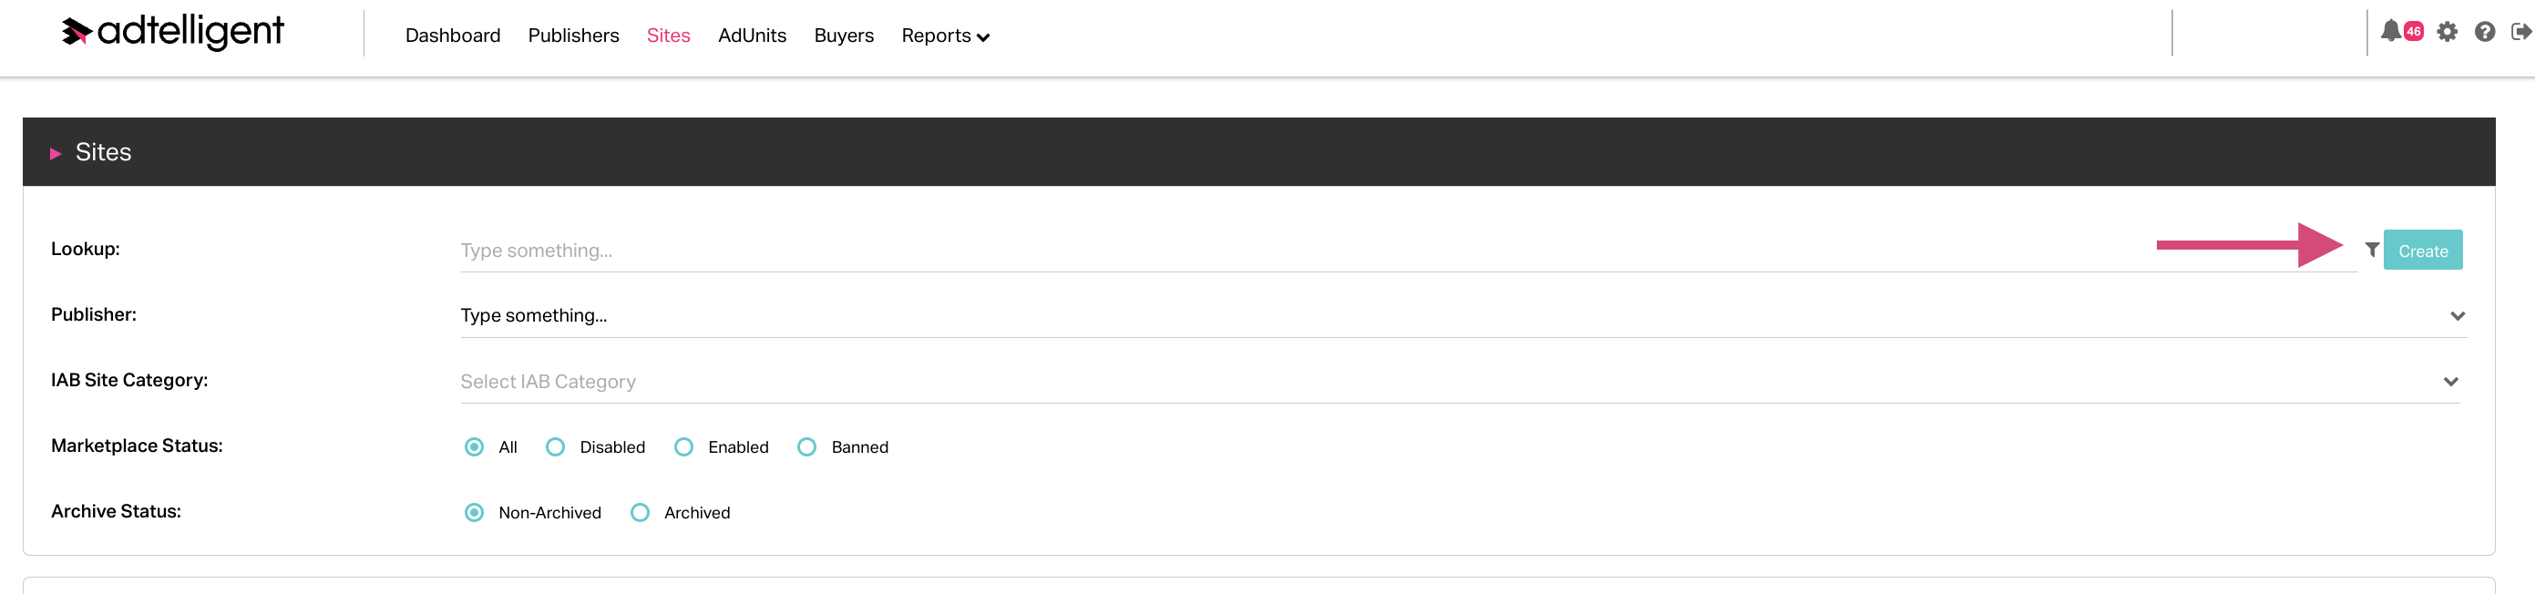Viewport: 2535px width, 594px height.
Task: Click the Create button
Action: coord(2423,251)
